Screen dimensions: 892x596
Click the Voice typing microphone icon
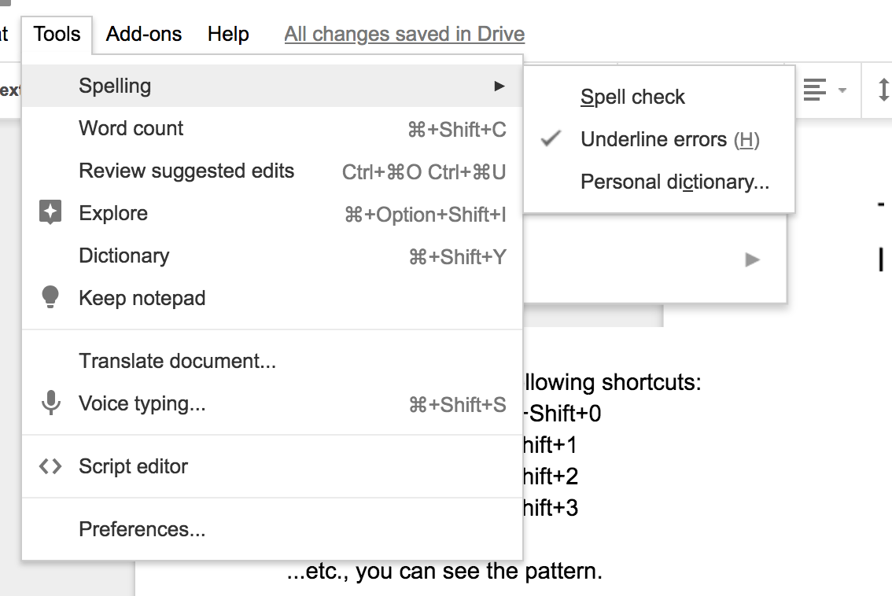[x=50, y=403]
